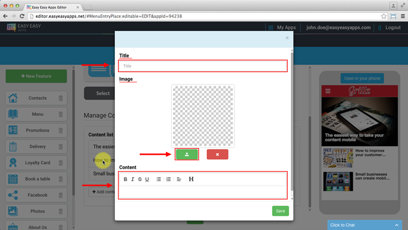Open the Delivery feature
The image size is (408, 230).
coord(36,147)
